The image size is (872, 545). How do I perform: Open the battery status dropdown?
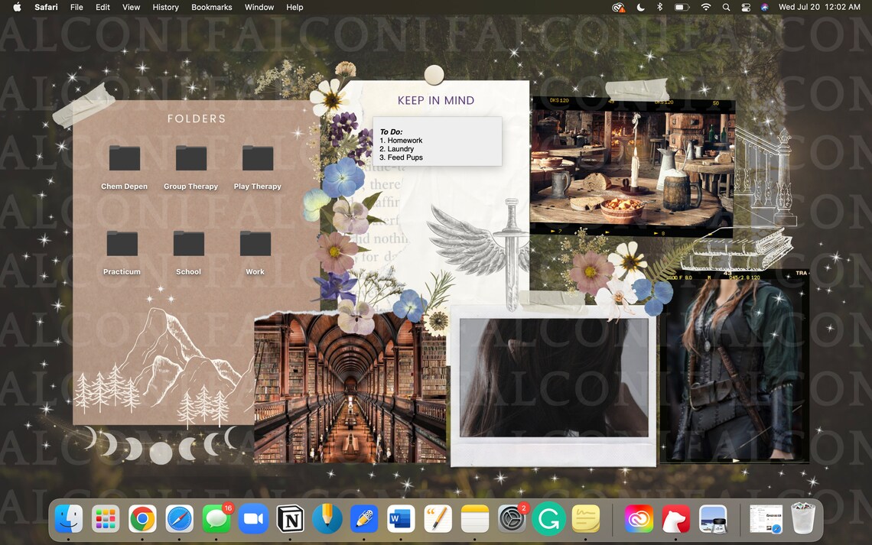point(680,7)
